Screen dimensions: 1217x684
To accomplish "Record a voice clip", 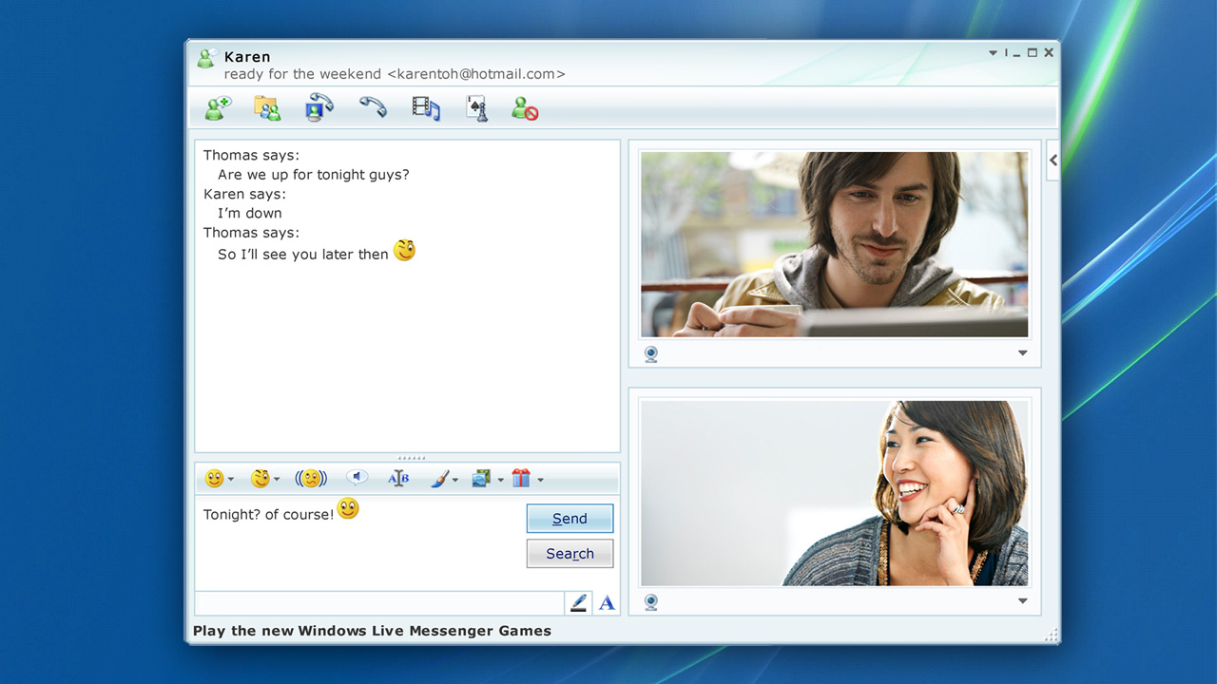I will click(x=357, y=478).
